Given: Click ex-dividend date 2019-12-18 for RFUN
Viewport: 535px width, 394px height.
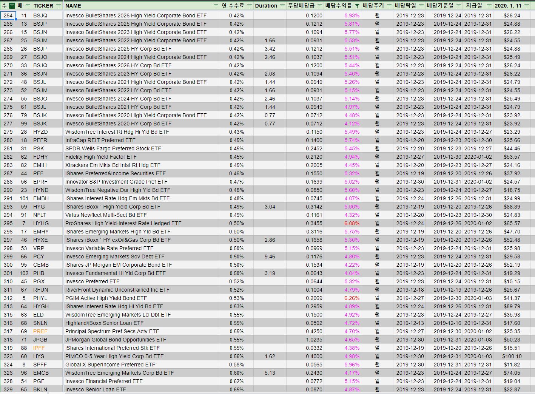Looking at the screenshot, I should click(x=410, y=290).
